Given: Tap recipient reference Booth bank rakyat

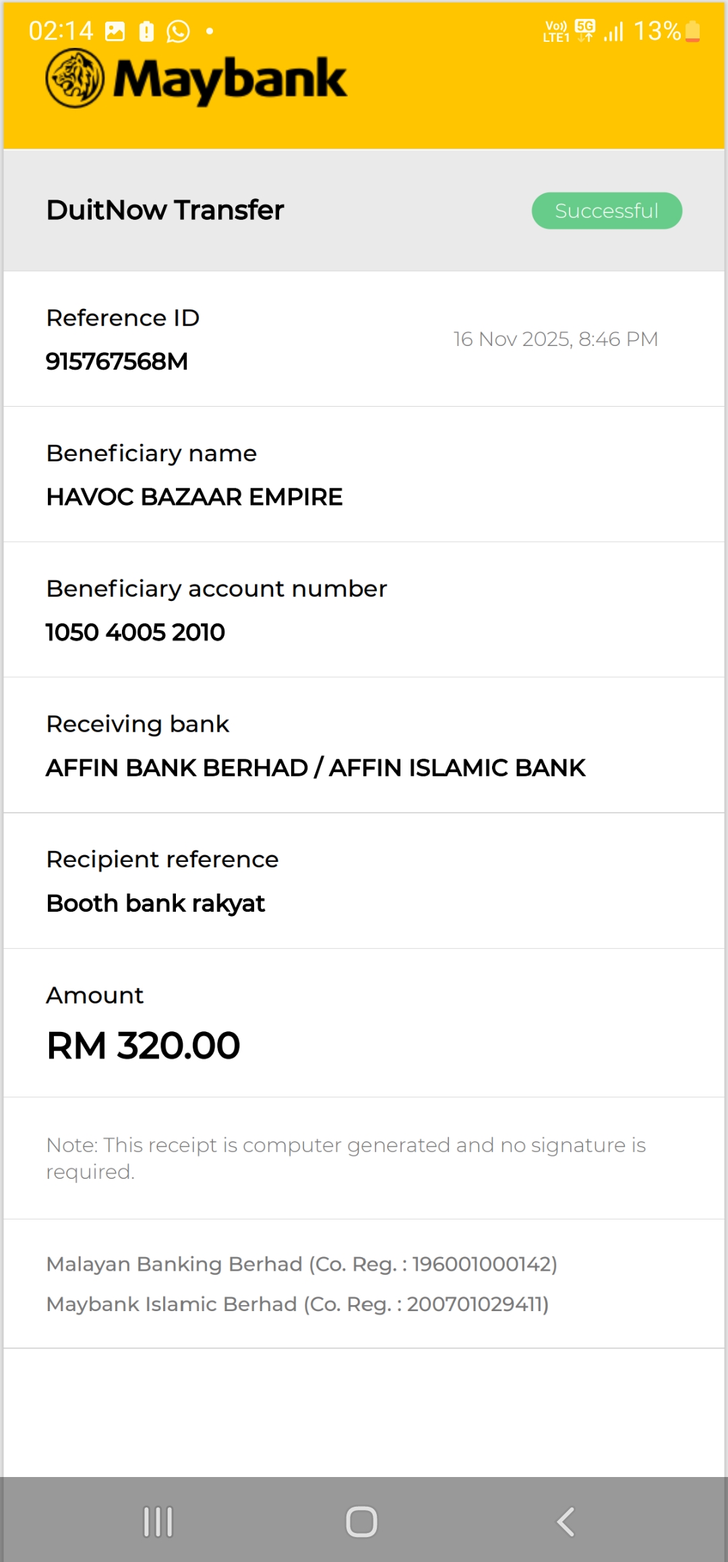Looking at the screenshot, I should pyautogui.click(x=156, y=904).
